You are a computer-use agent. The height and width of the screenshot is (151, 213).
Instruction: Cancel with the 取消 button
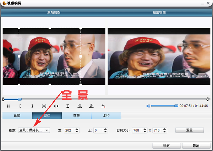[x=196, y=146]
